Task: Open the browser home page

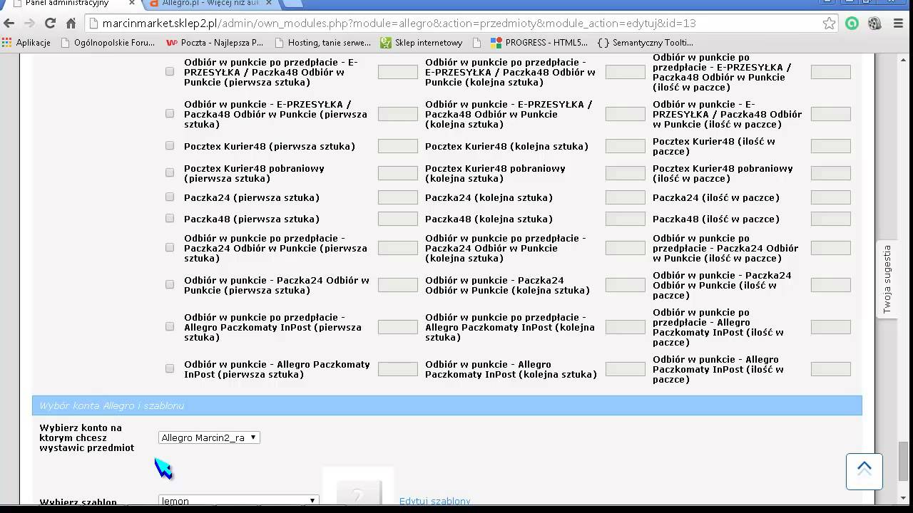Action: pyautogui.click(x=71, y=24)
